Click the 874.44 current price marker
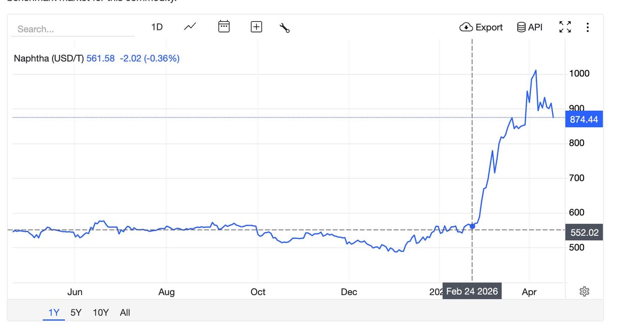 [x=584, y=119]
